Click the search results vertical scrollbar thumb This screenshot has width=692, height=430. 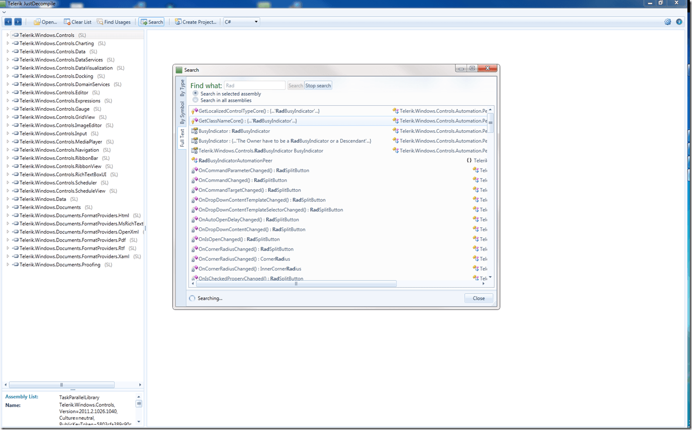(490, 123)
